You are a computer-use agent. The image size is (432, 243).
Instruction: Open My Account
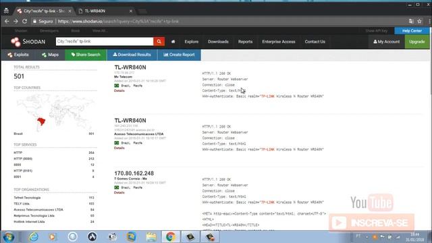387,42
